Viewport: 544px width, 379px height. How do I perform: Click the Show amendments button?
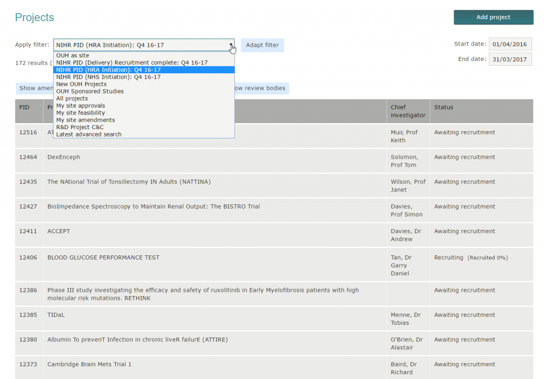click(35, 88)
